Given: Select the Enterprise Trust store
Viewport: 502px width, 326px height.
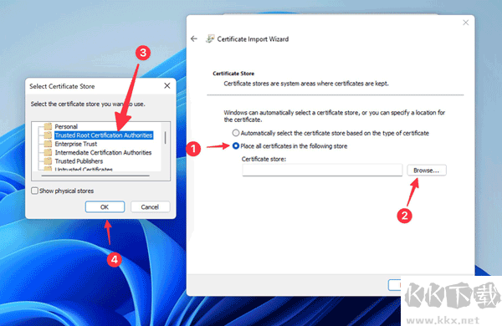Looking at the screenshot, I should point(76,144).
